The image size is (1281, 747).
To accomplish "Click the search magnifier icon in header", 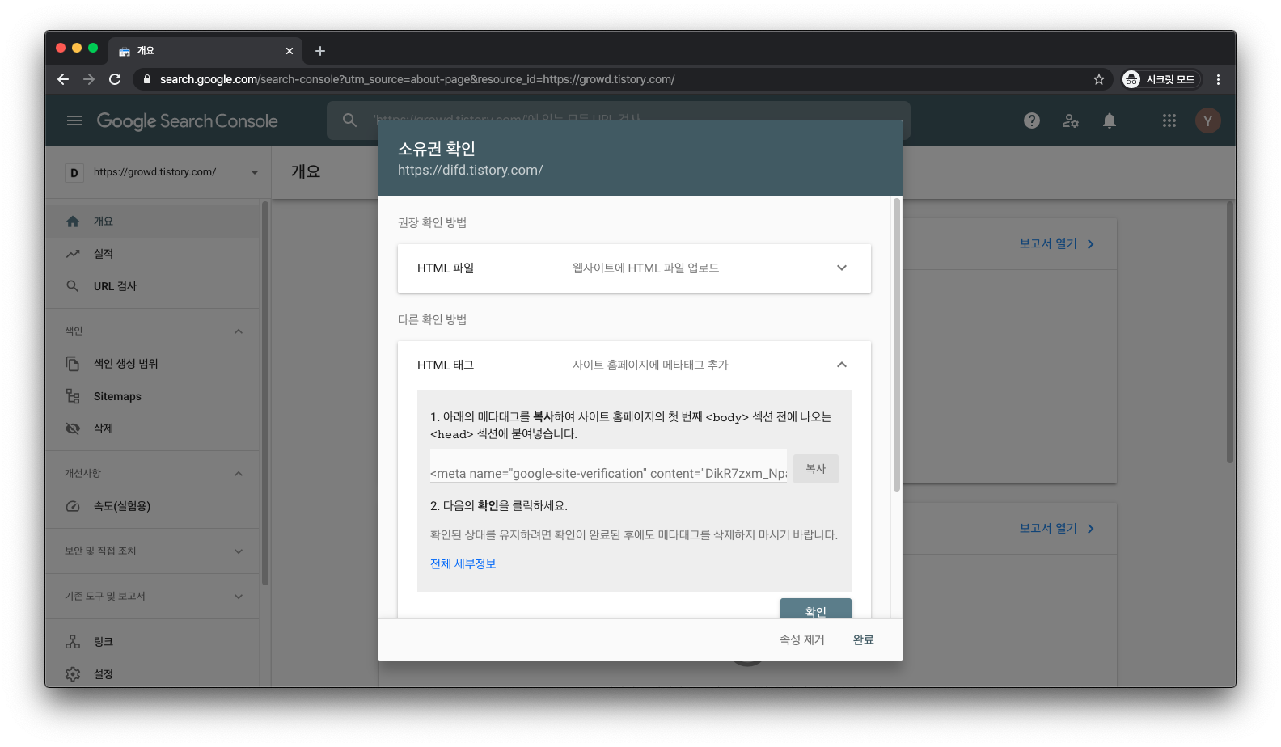I will 349,120.
